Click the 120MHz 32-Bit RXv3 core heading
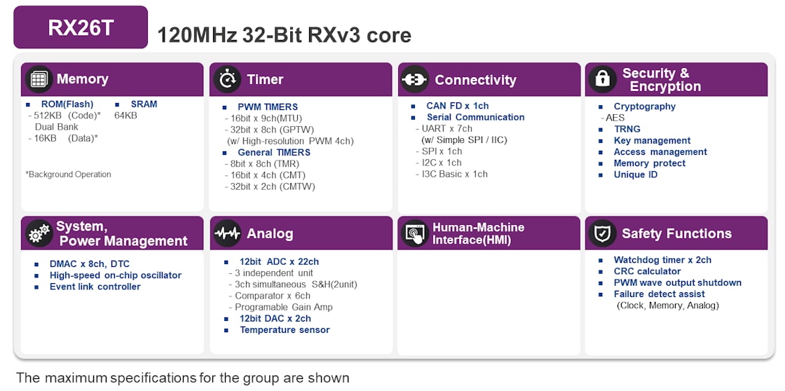Image resolution: width=785 pixels, height=391 pixels. 285,36
